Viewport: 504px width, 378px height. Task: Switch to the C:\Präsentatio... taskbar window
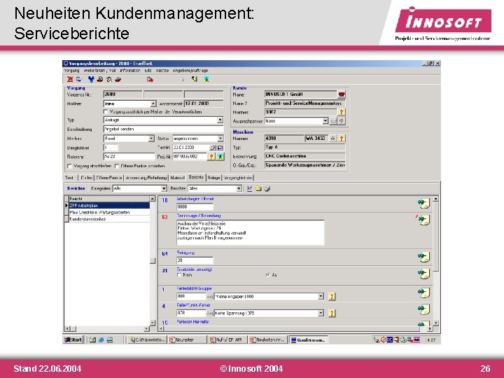148,339
